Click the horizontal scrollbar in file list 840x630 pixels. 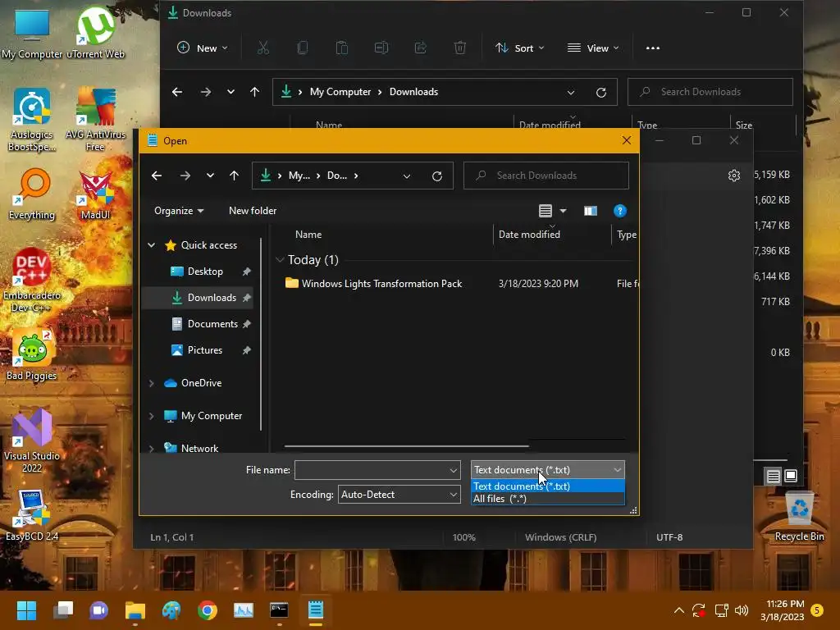tap(407, 445)
